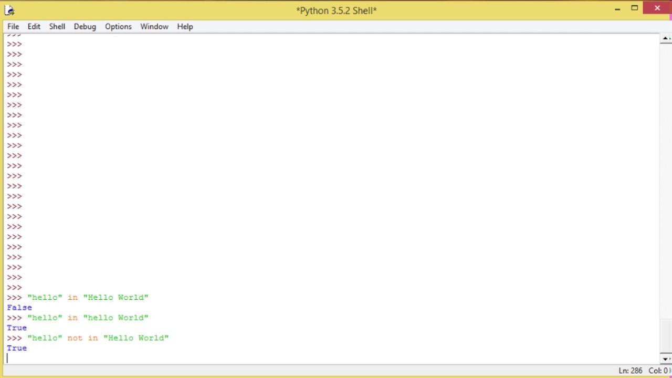Open the Options menu

118,26
